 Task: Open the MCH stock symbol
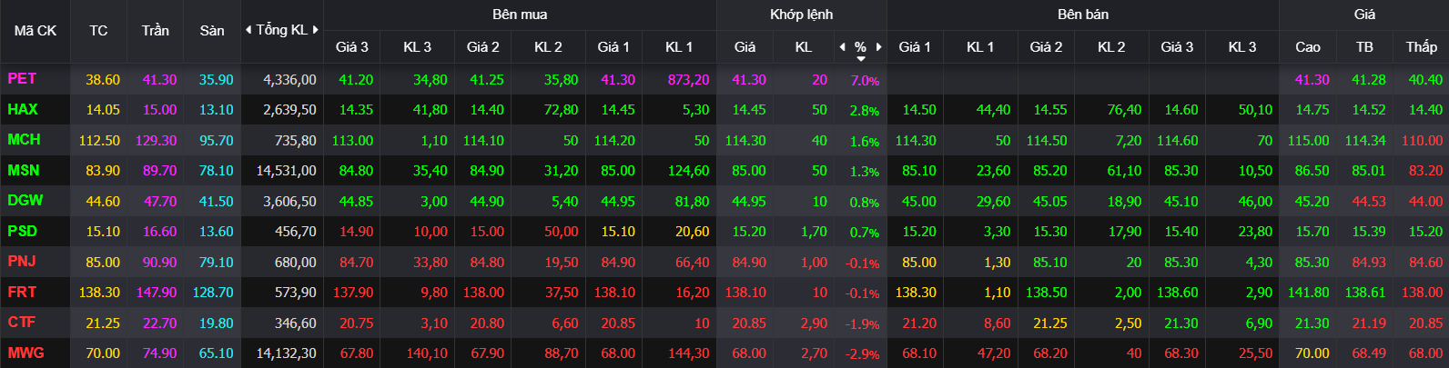tap(24, 140)
